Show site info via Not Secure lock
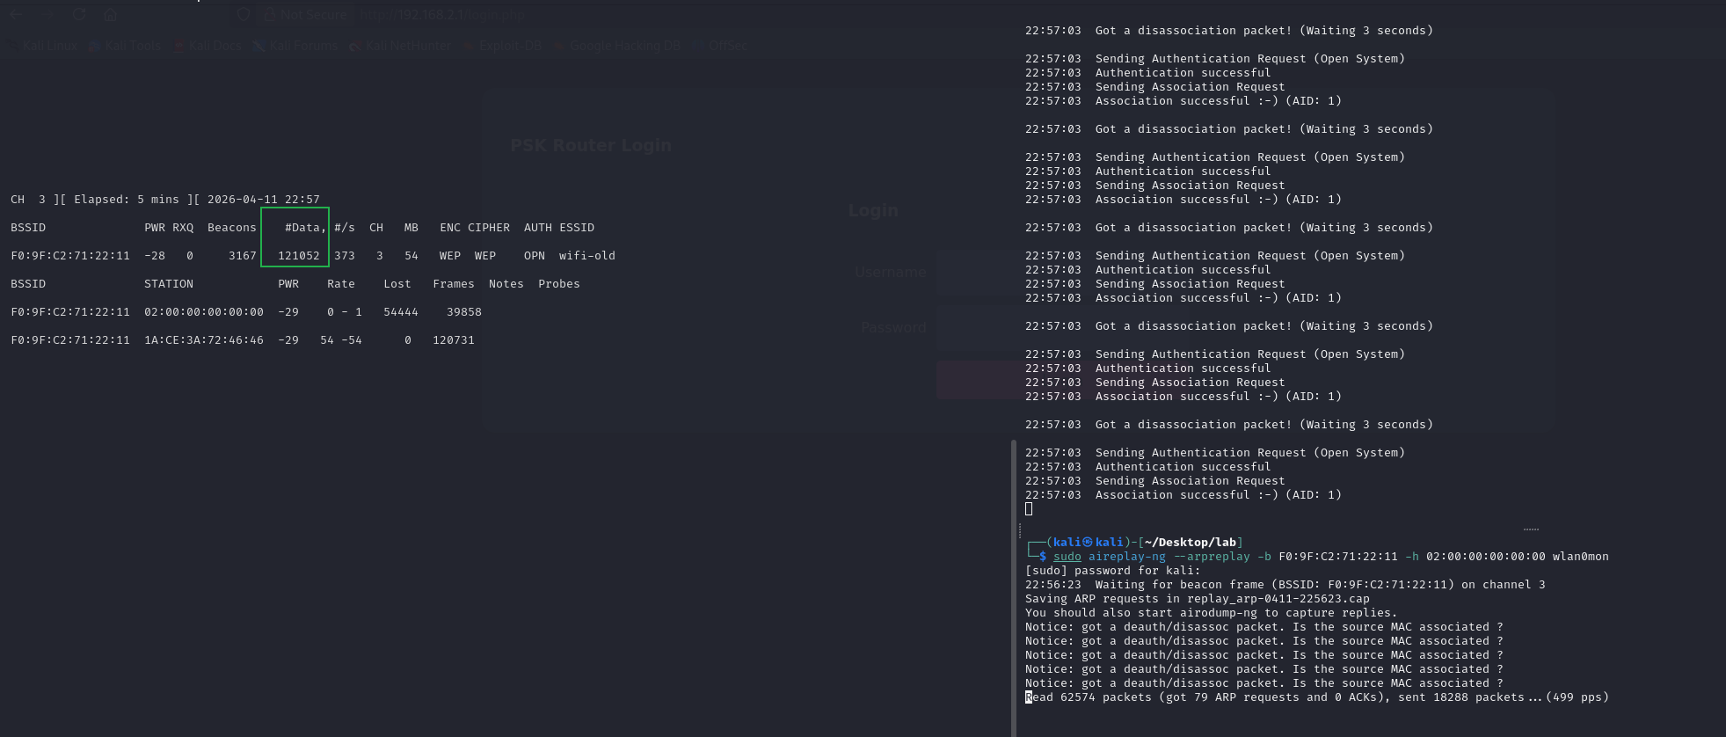The image size is (1726, 737). coord(306,15)
